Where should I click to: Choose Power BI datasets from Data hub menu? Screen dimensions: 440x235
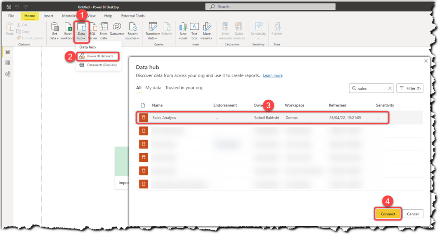click(x=98, y=56)
